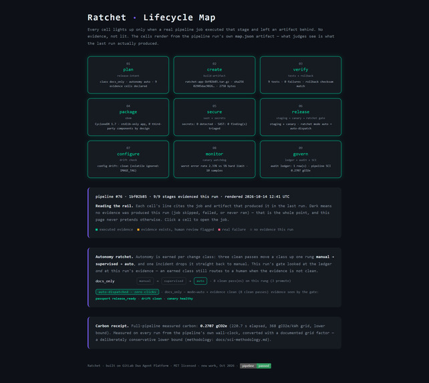Click the canary healthy evidence text
The width and height of the screenshot is (429, 383).
coord(180,298)
